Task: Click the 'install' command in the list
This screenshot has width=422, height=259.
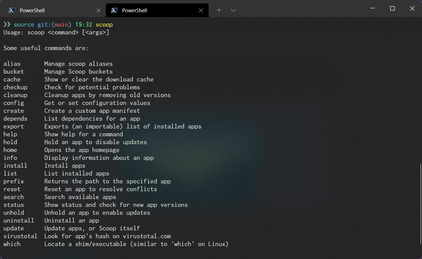Action: tap(15, 166)
